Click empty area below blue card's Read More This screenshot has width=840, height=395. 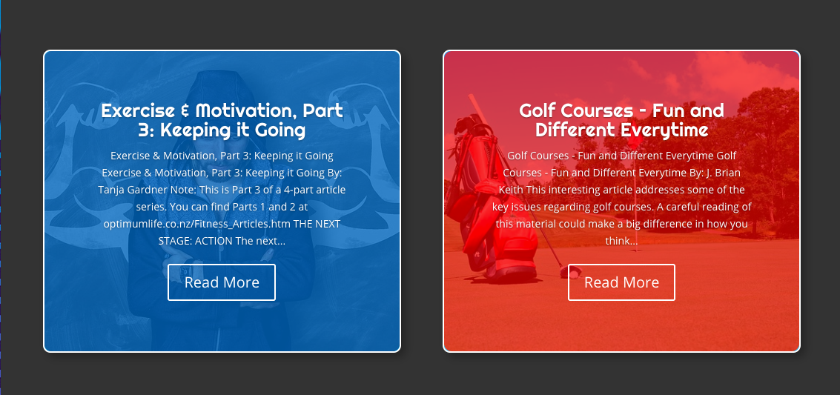[x=222, y=327]
